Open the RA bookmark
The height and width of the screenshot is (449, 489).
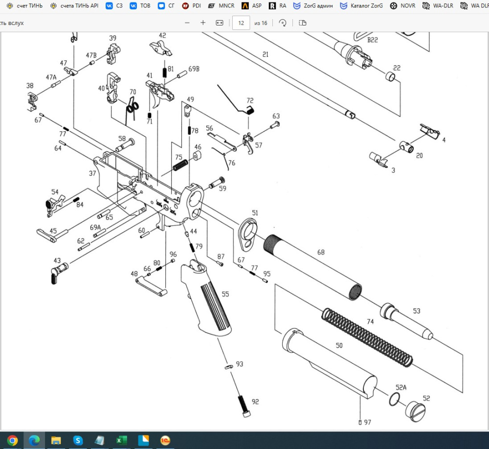tap(278, 5)
